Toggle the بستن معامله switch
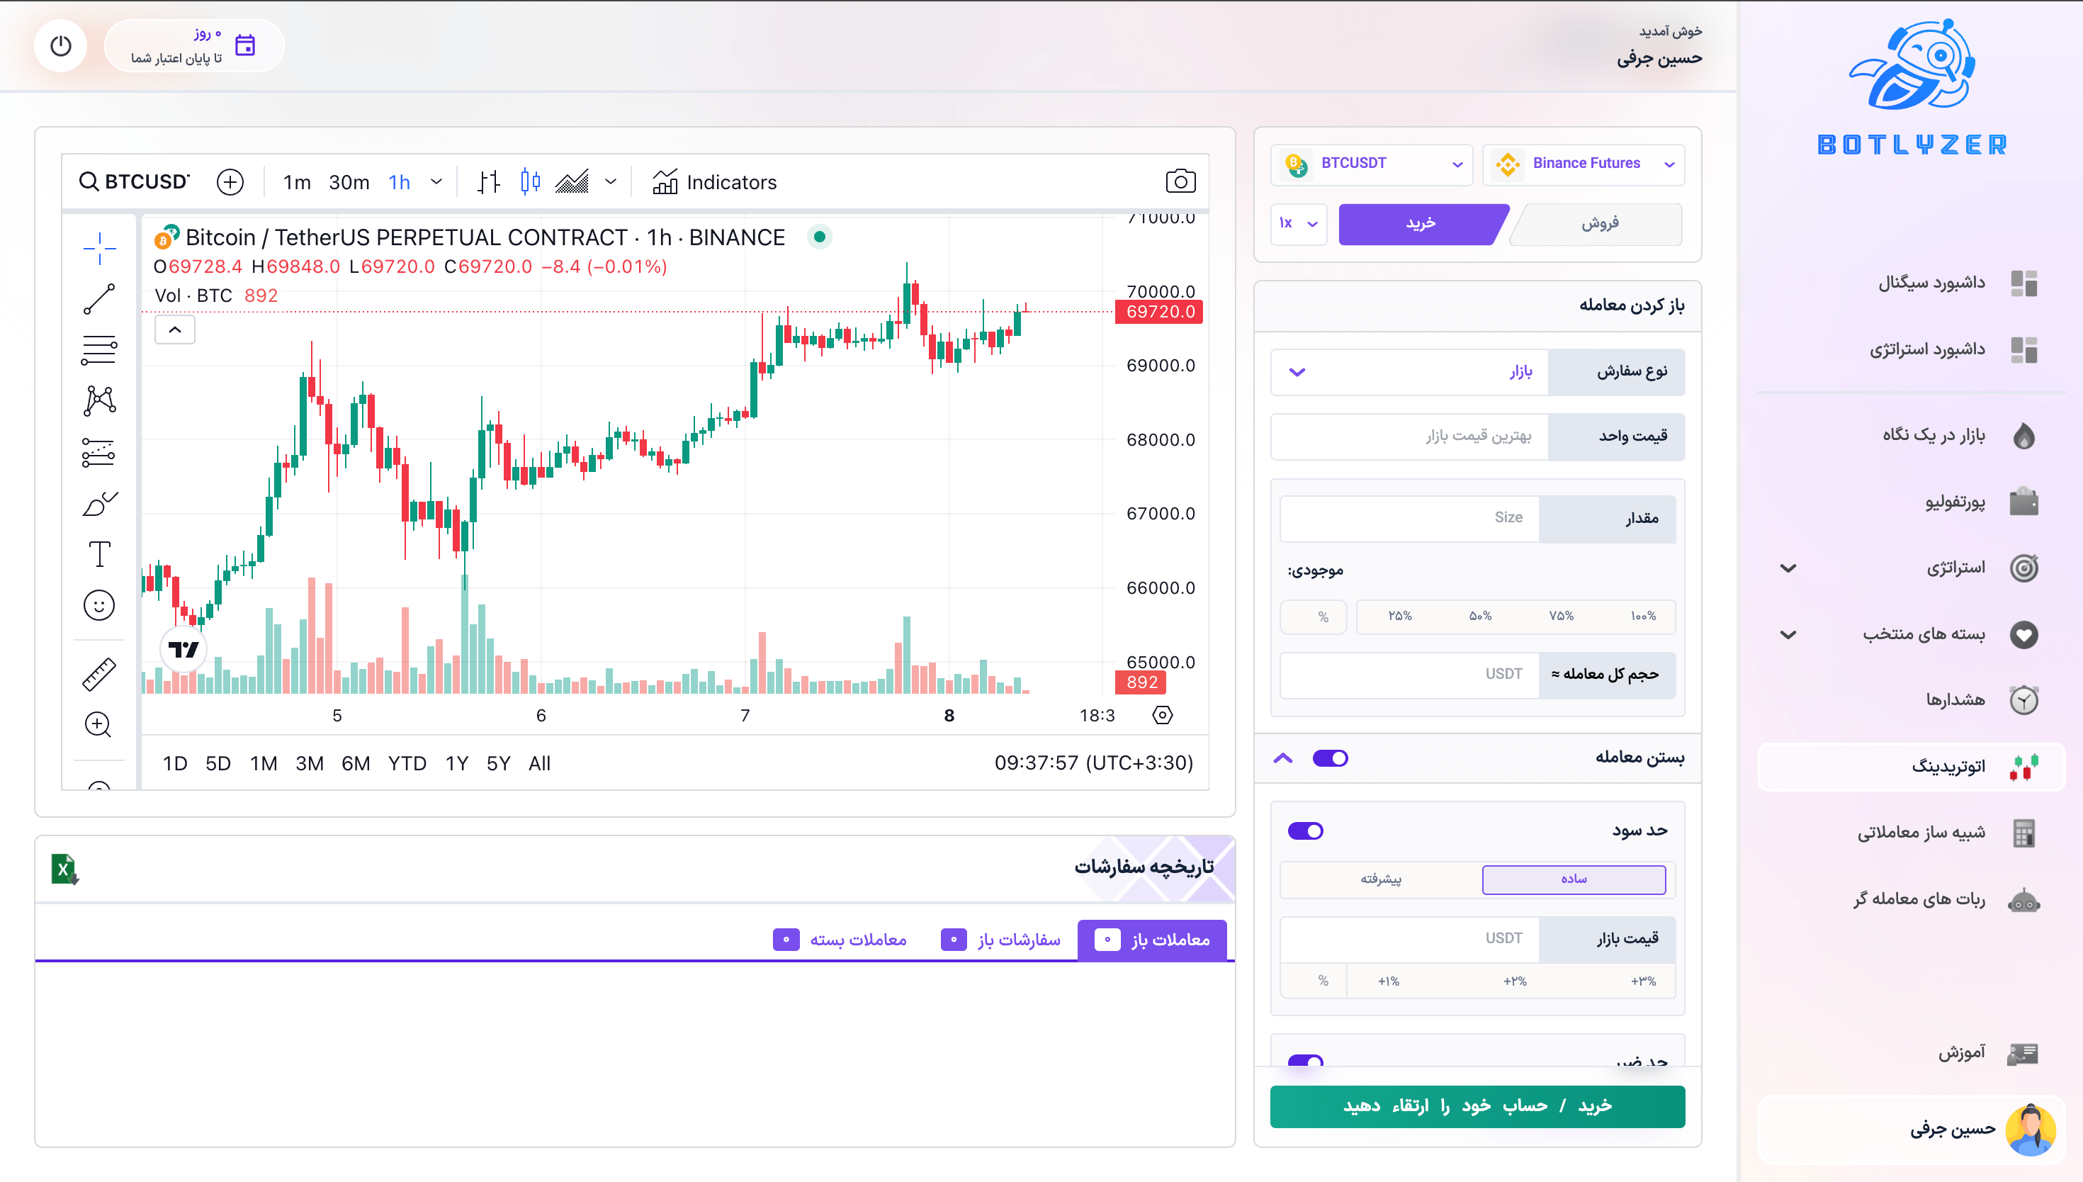Image resolution: width=2083 pixels, height=1182 pixels. coord(1330,758)
